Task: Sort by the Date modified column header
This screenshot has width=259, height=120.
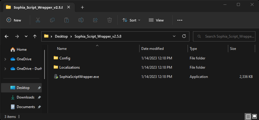Action: tap(152, 49)
